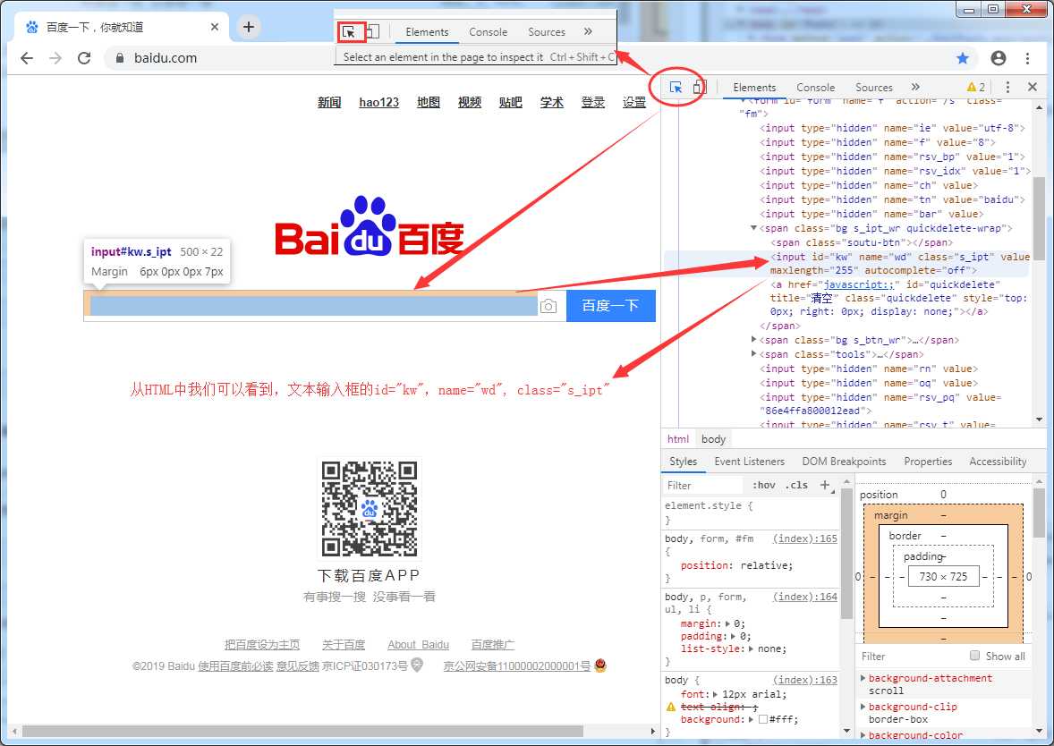
Task: Open the DOM Breakpoints pane tab
Action: coord(844,462)
